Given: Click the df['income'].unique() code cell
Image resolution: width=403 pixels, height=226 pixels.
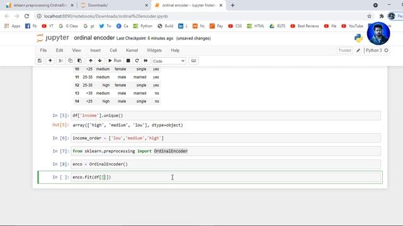Looking at the screenshot, I should point(225,116).
